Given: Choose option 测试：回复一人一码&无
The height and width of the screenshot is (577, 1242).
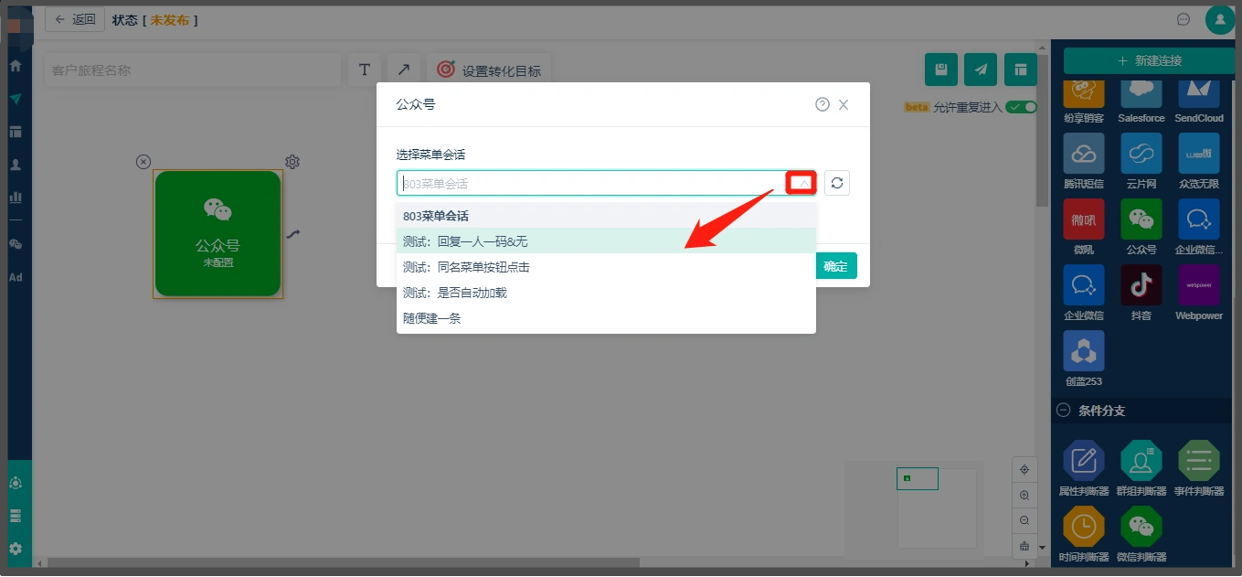Looking at the screenshot, I should coord(606,241).
